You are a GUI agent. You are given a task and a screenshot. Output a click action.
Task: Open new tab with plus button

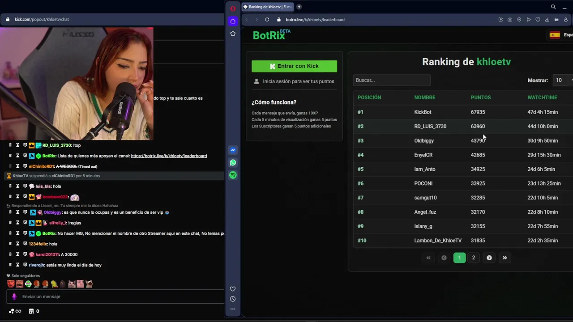(x=299, y=7)
